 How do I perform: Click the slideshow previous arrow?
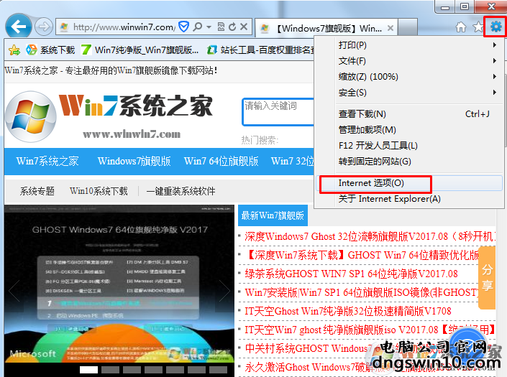[14, 291]
